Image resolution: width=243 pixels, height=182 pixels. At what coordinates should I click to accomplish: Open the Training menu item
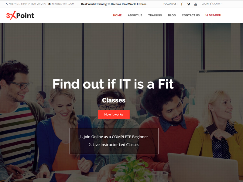coord(155,15)
